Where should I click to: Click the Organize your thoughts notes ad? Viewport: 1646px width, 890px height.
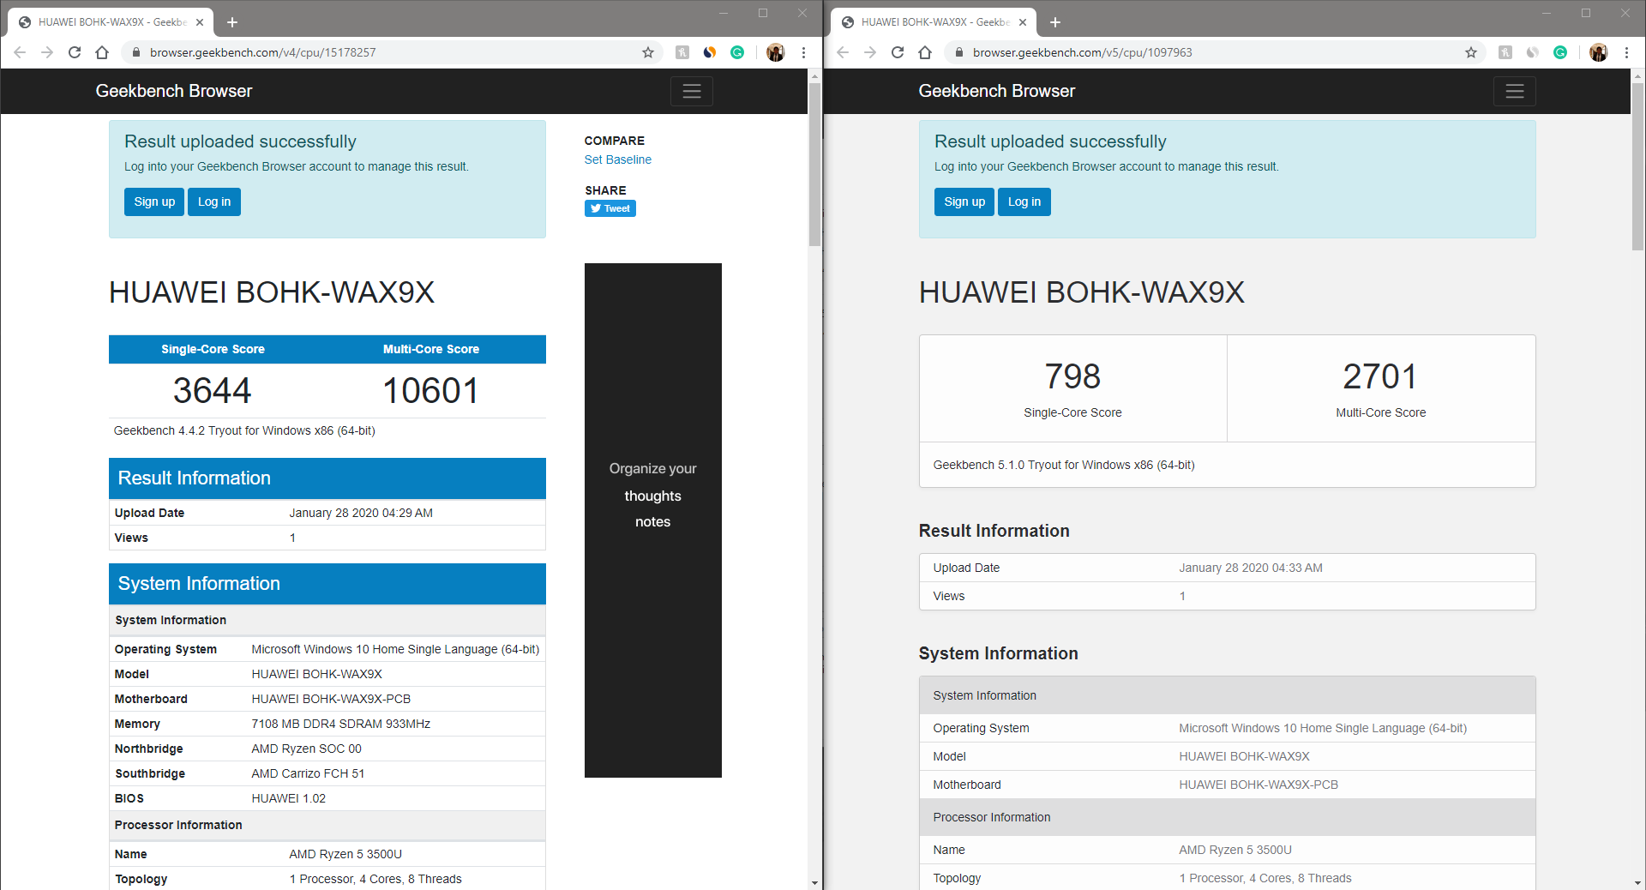point(653,520)
